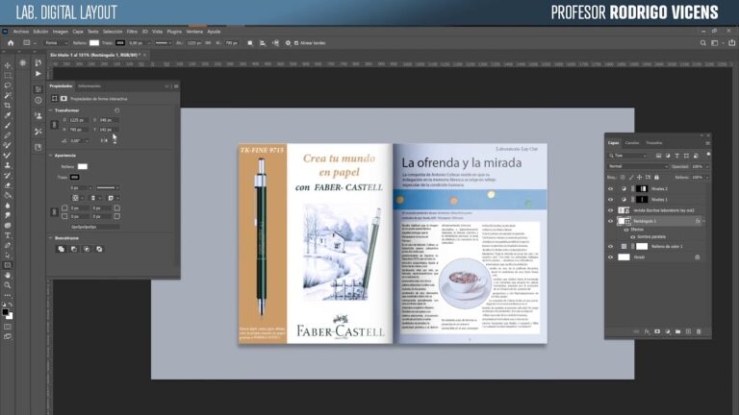Switch to the Información tab
The width and height of the screenshot is (739, 415).
point(89,86)
